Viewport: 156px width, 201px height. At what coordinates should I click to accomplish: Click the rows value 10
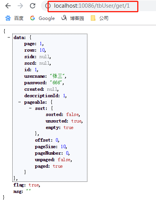(42, 50)
